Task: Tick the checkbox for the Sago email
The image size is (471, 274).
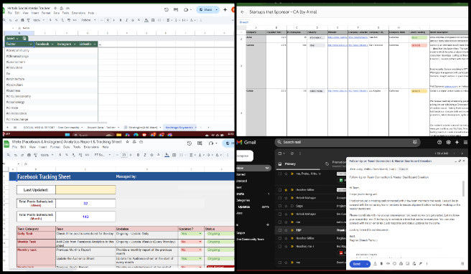Action: pyautogui.click(x=280, y=206)
